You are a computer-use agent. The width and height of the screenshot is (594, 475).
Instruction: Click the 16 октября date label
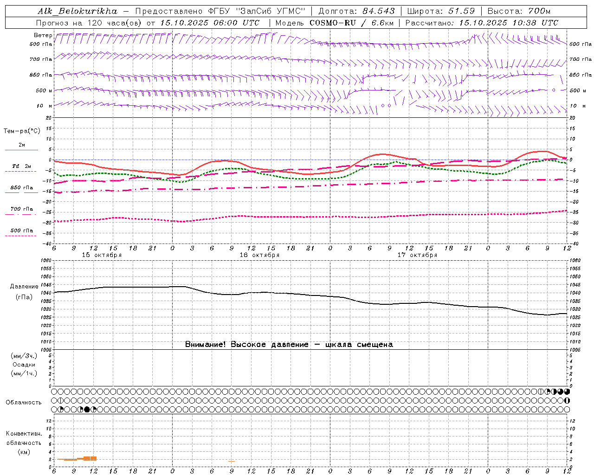[259, 255]
